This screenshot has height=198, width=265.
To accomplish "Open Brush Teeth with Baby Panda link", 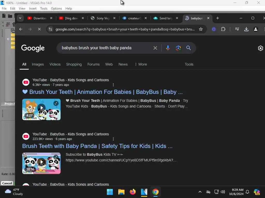I will [x=97, y=146].
